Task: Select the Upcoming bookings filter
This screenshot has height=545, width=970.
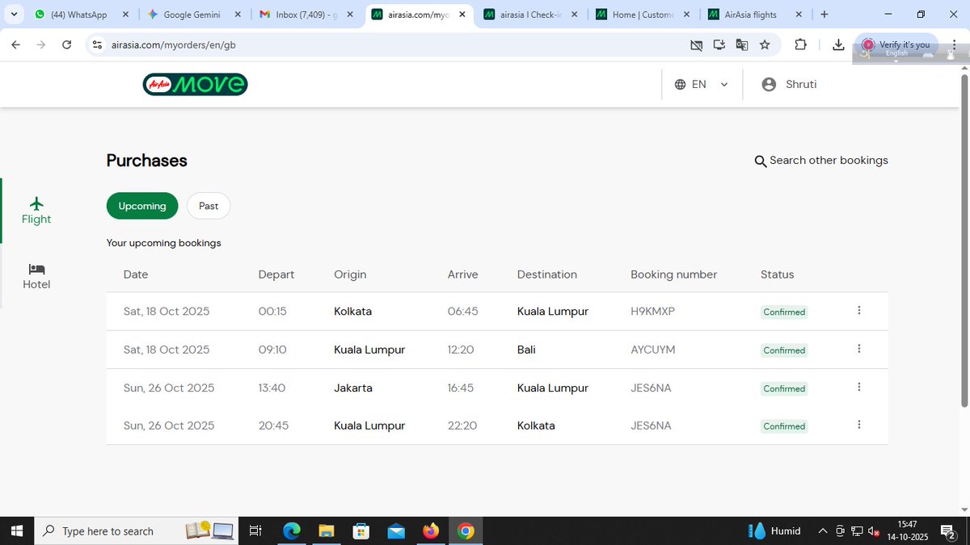Action: pyautogui.click(x=142, y=206)
